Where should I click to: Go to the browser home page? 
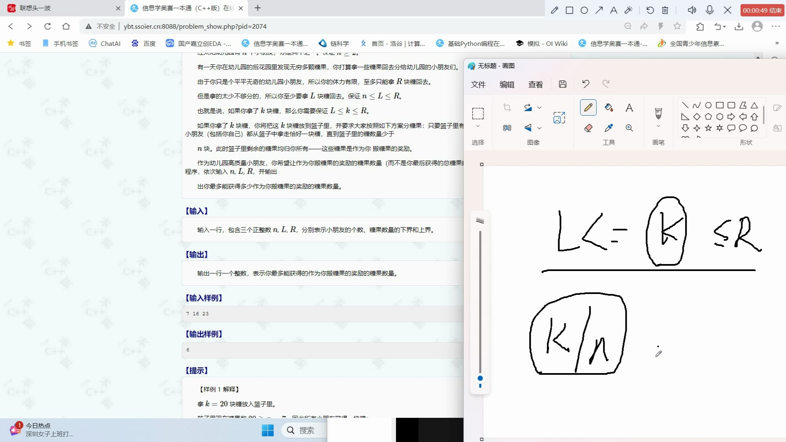pos(66,26)
